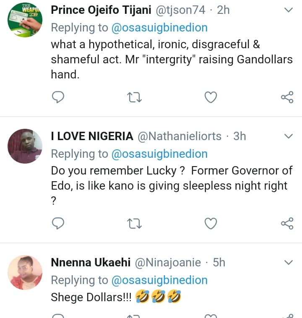This screenshot has height=318, width=302.
Task: Share I LOVE NIGERIA's tweet
Action: coord(287,223)
